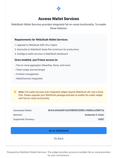Click the connected wallet address

76,110
